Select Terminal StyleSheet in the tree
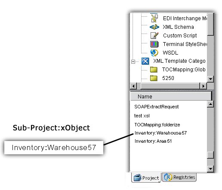 point(185,44)
